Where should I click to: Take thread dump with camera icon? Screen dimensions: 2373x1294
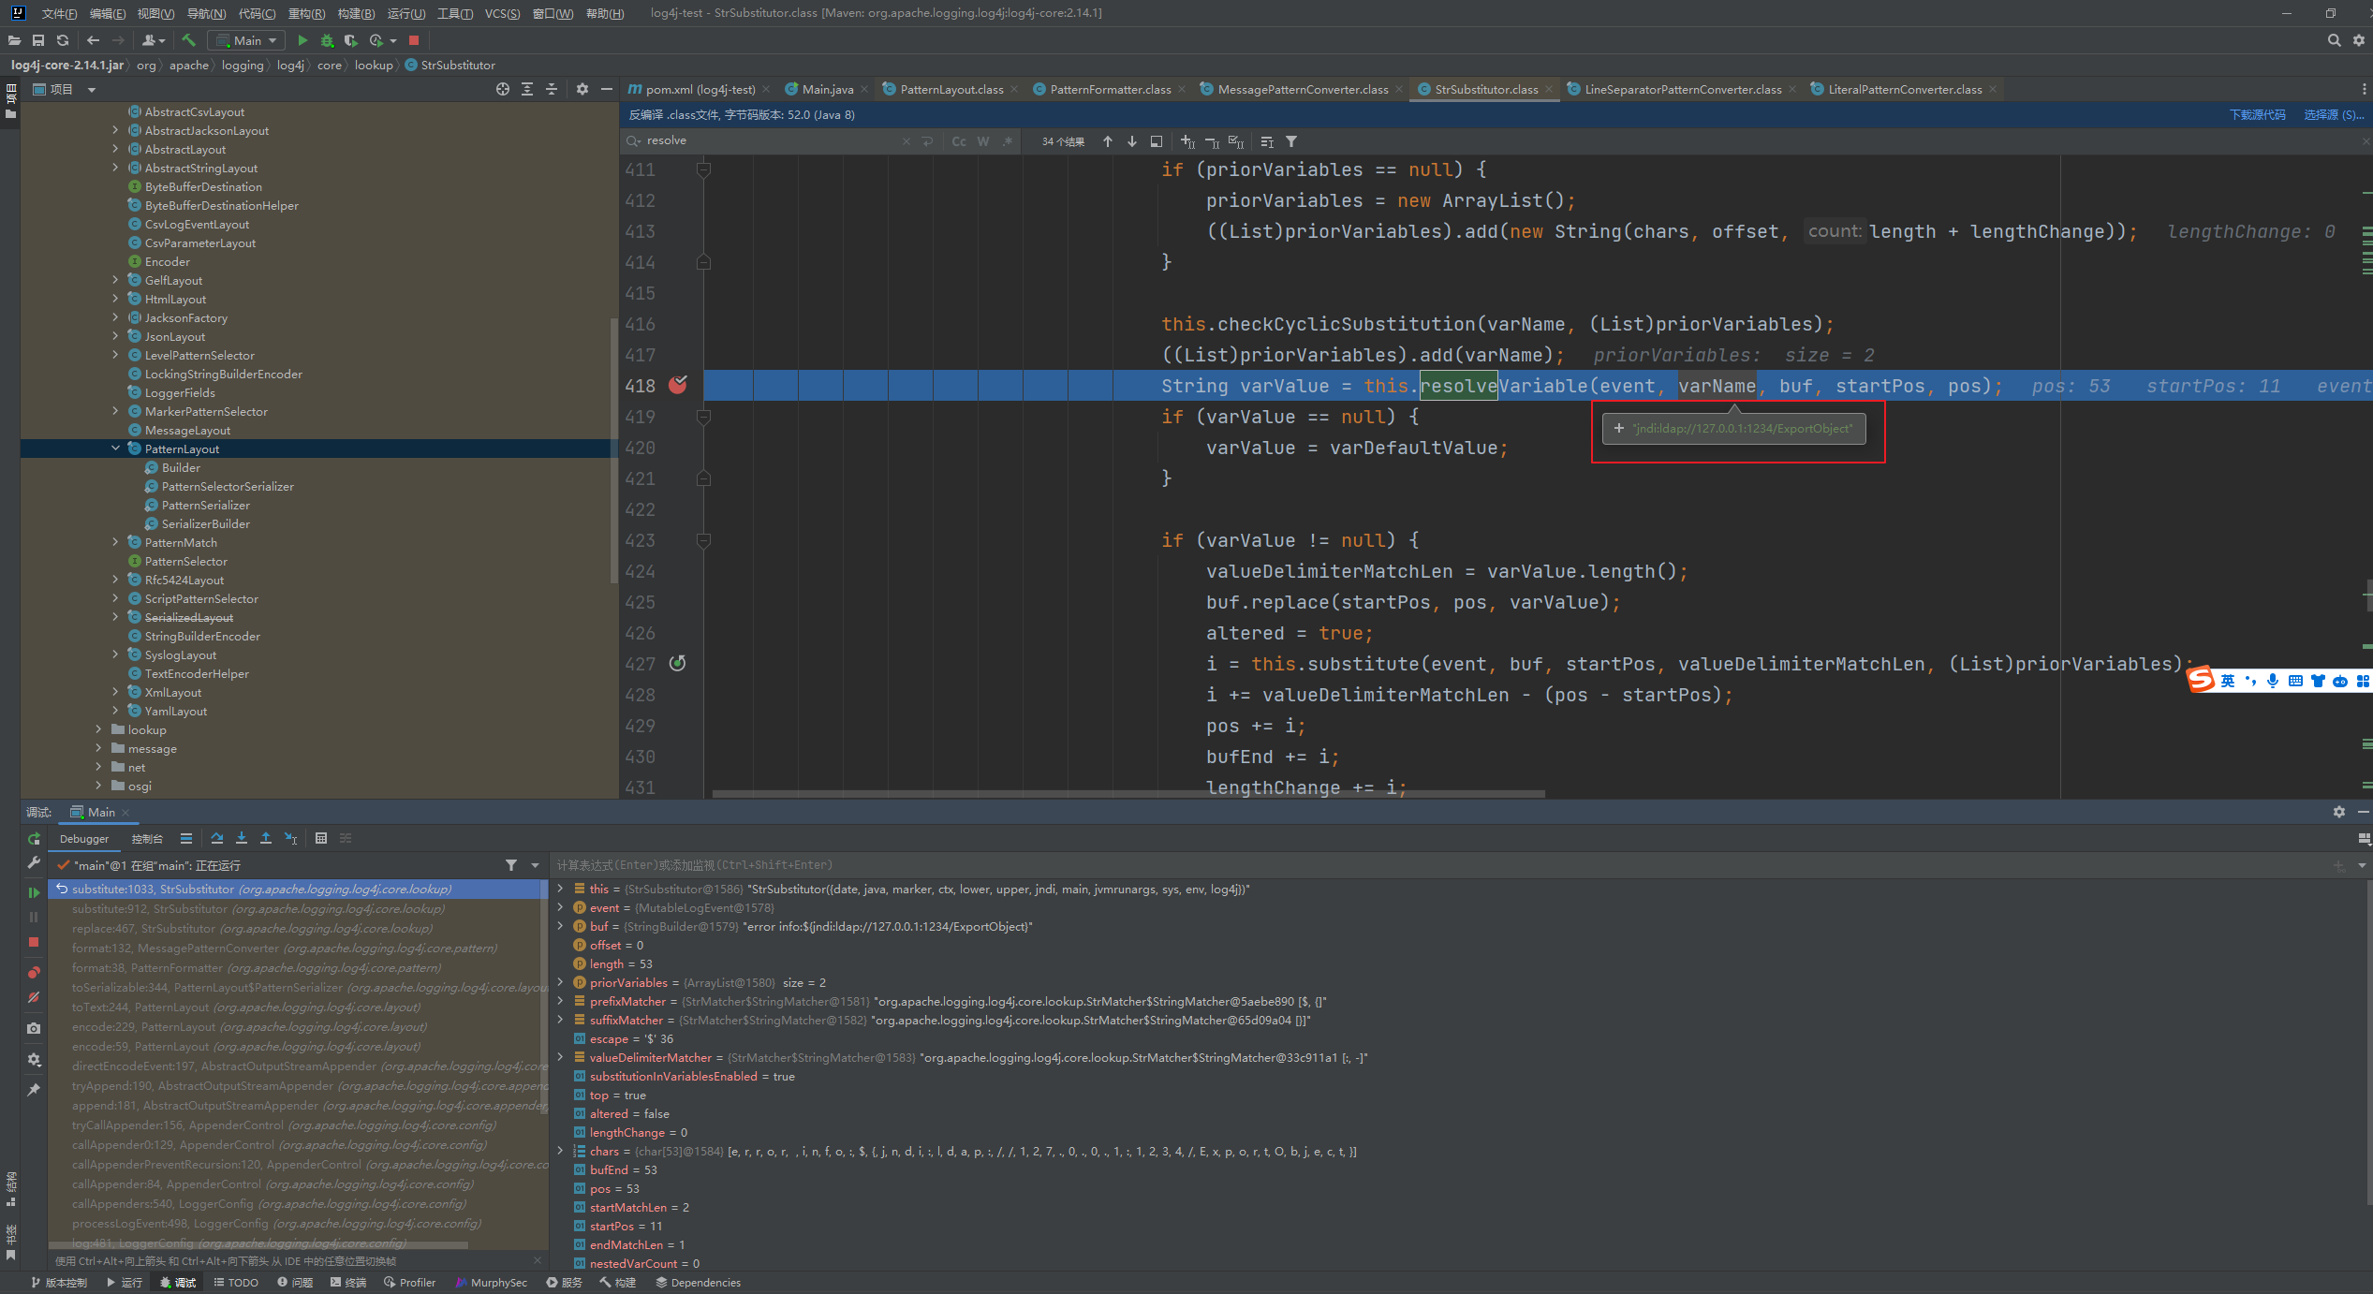click(x=34, y=1028)
